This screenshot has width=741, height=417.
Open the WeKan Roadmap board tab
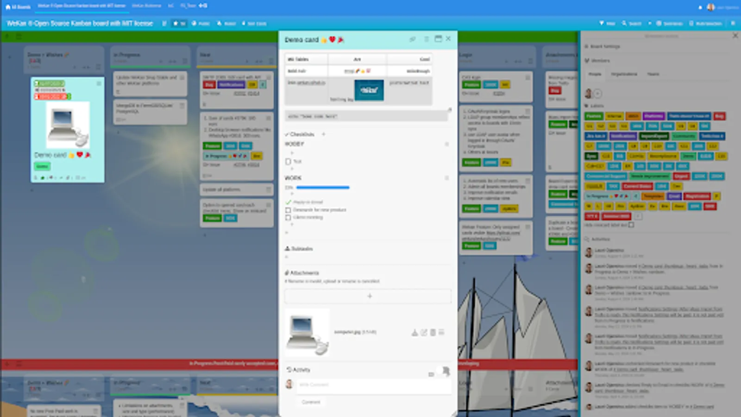click(146, 6)
